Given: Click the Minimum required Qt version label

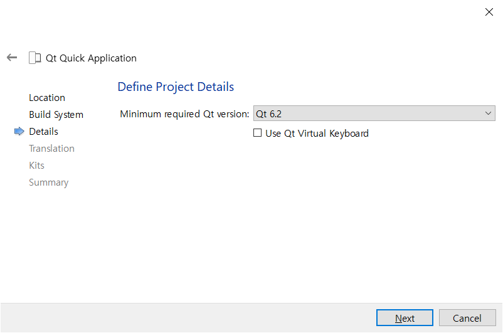Looking at the screenshot, I should pyautogui.click(x=184, y=114).
